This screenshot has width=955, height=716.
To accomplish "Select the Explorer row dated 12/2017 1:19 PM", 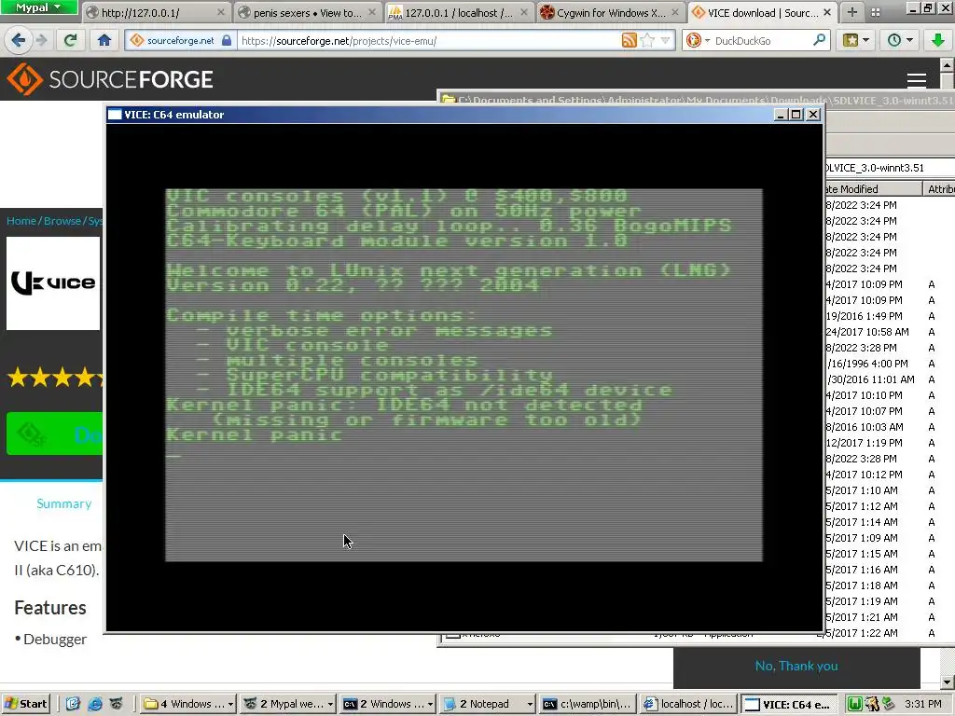I will click(890, 443).
